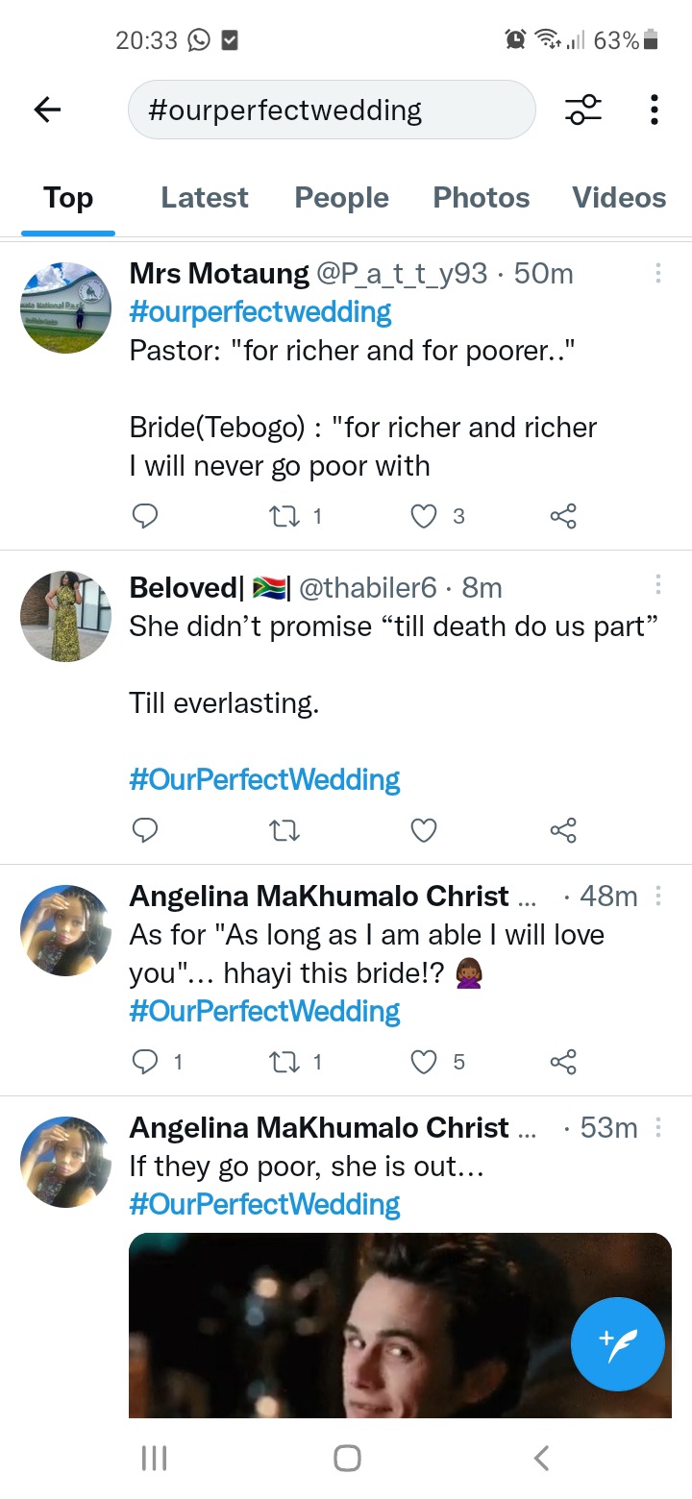Like the Beloved @thabiler6 tweet
This screenshot has height=1499, width=692.
[424, 829]
